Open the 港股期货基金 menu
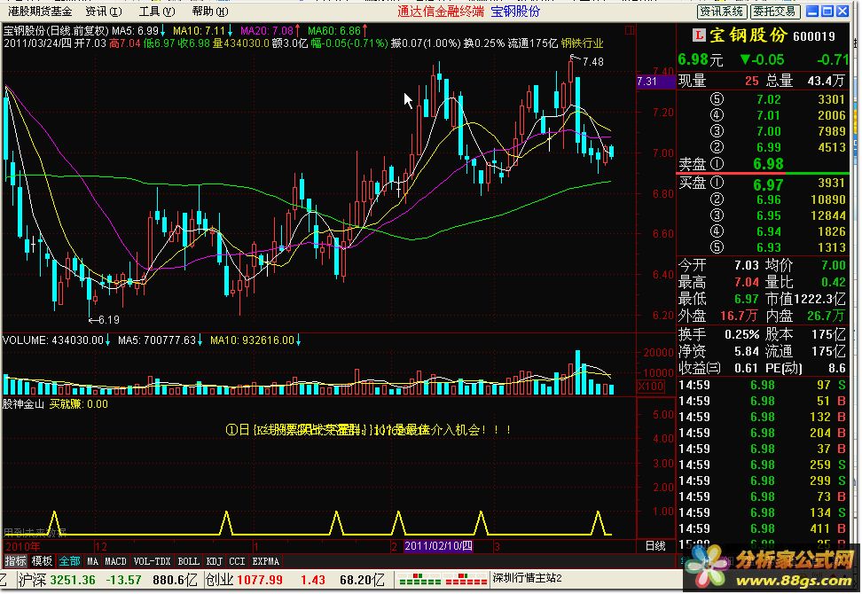The height and width of the screenshot is (594, 862). [x=40, y=11]
